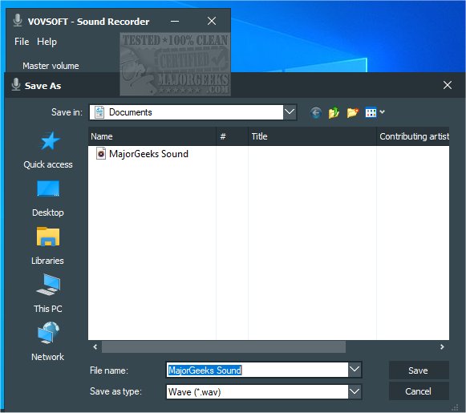Image resolution: width=466 pixels, height=413 pixels.
Task: Go to Desktop location
Action: (x=48, y=198)
